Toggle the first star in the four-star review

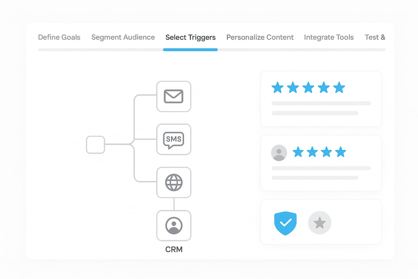[298, 152]
